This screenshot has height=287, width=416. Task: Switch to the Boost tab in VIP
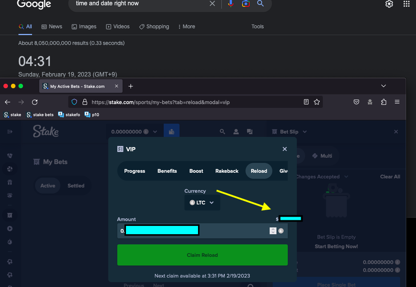(196, 171)
